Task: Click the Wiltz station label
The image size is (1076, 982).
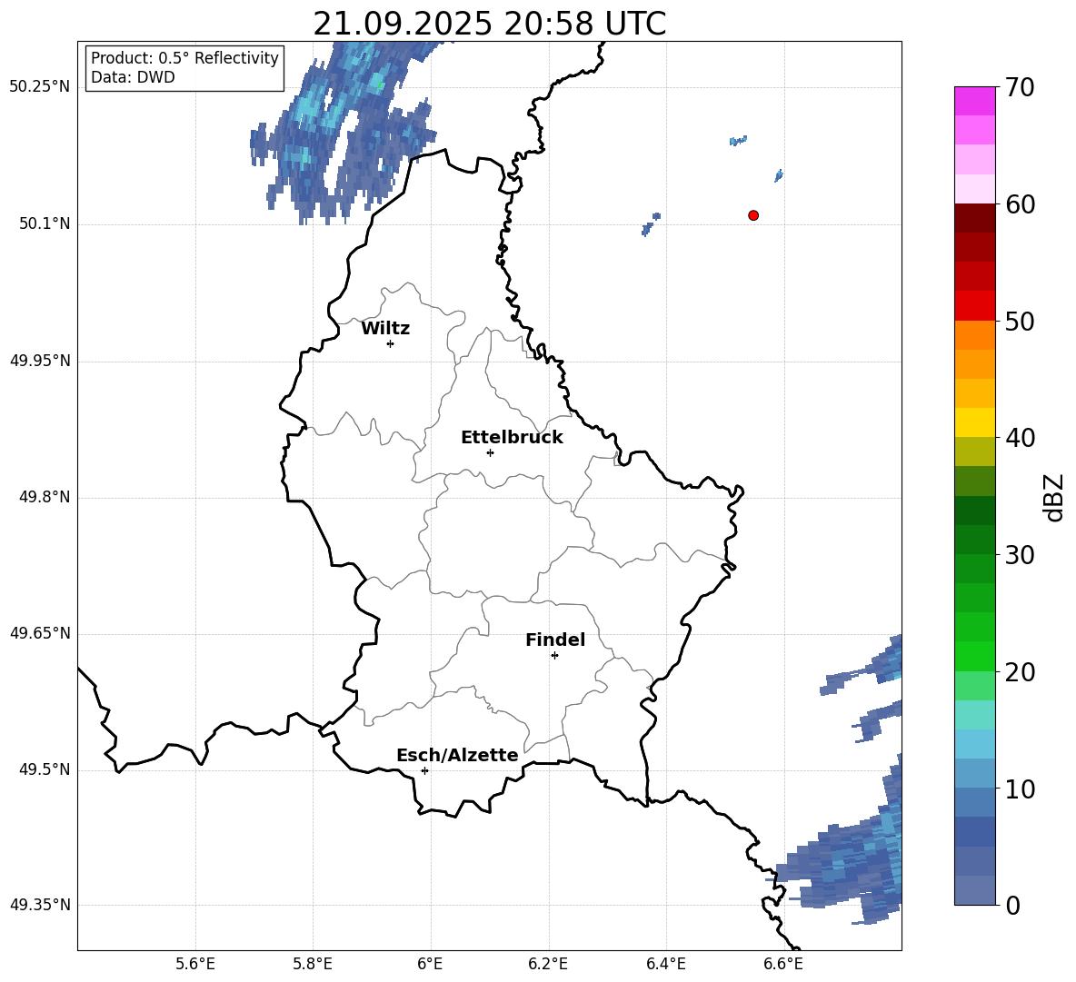Action: (385, 329)
